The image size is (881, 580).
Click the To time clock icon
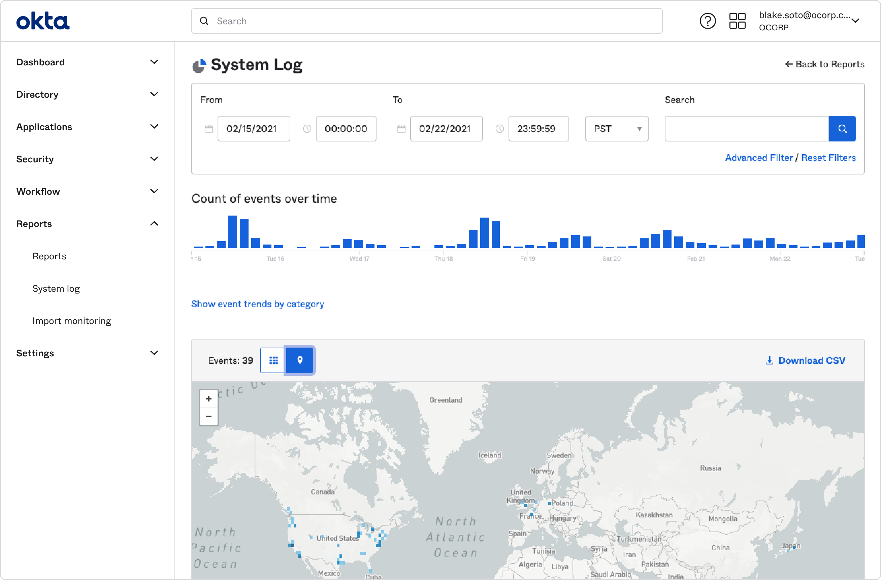(499, 128)
